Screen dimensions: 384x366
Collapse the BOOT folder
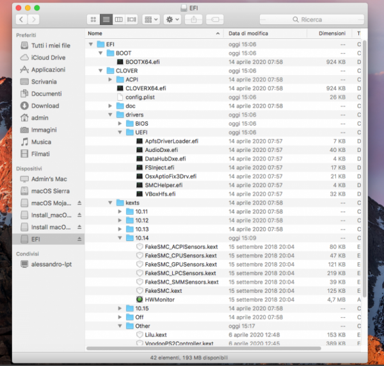(100, 53)
